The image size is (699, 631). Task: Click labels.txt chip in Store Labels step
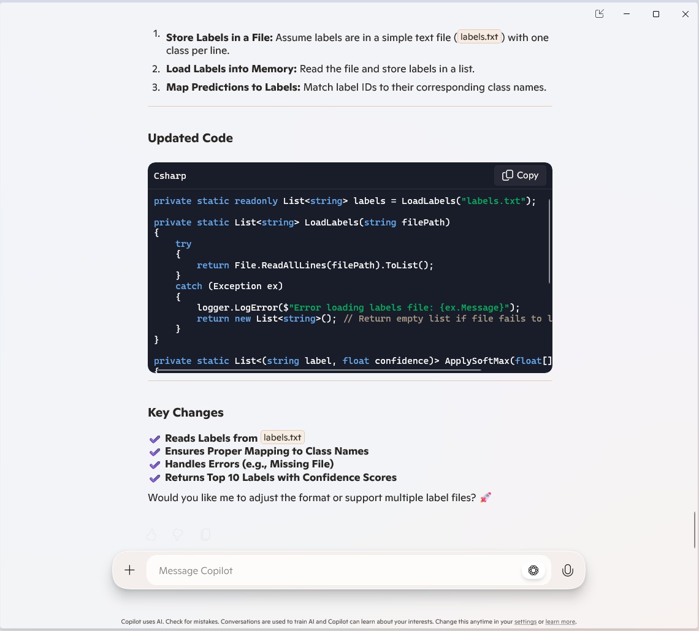click(479, 37)
